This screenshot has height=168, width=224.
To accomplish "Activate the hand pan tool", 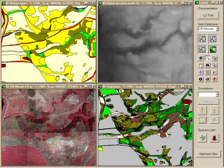I will click(x=201, y=65).
